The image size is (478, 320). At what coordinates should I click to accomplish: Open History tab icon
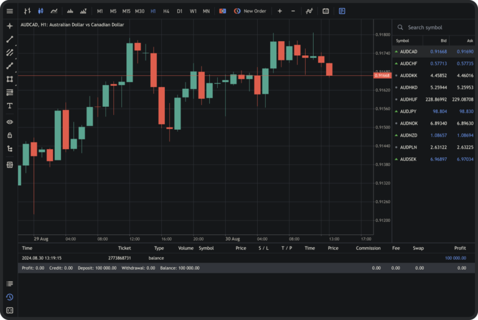click(x=10, y=297)
